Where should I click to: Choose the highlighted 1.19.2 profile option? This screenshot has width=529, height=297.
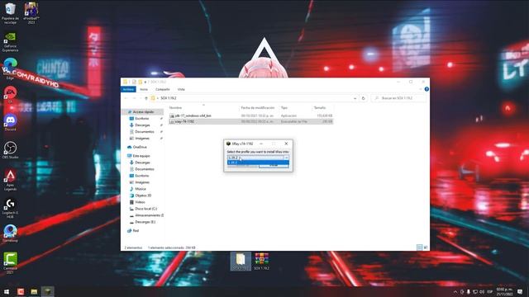point(258,163)
